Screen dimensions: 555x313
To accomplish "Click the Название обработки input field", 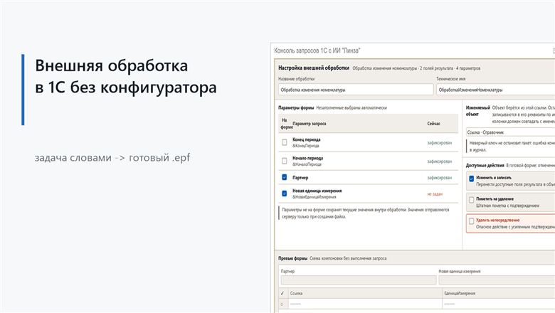I will 356,90.
